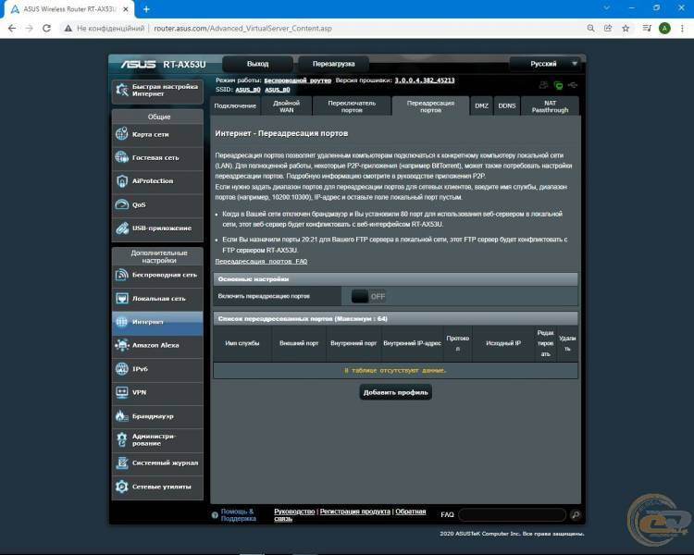Open Administration (Администрирование) gear icon
Image resolution: width=694 pixels, height=555 pixels.
[x=122, y=439]
